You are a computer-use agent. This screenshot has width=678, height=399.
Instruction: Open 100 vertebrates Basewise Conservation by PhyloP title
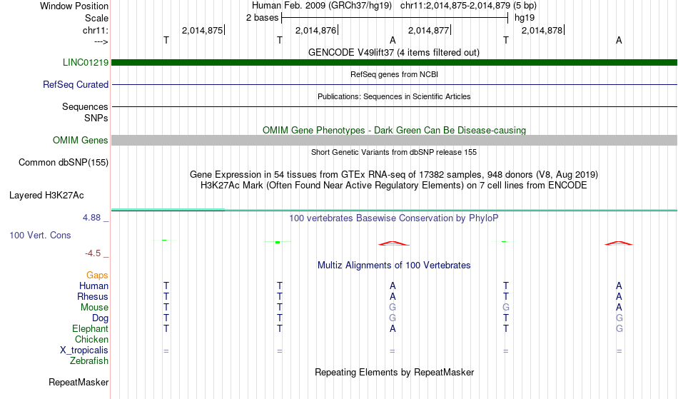pyautogui.click(x=393, y=218)
